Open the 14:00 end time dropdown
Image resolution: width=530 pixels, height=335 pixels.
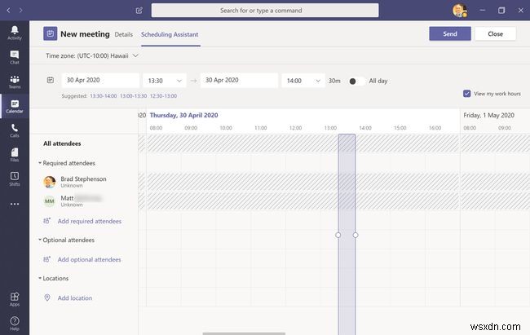(303, 81)
